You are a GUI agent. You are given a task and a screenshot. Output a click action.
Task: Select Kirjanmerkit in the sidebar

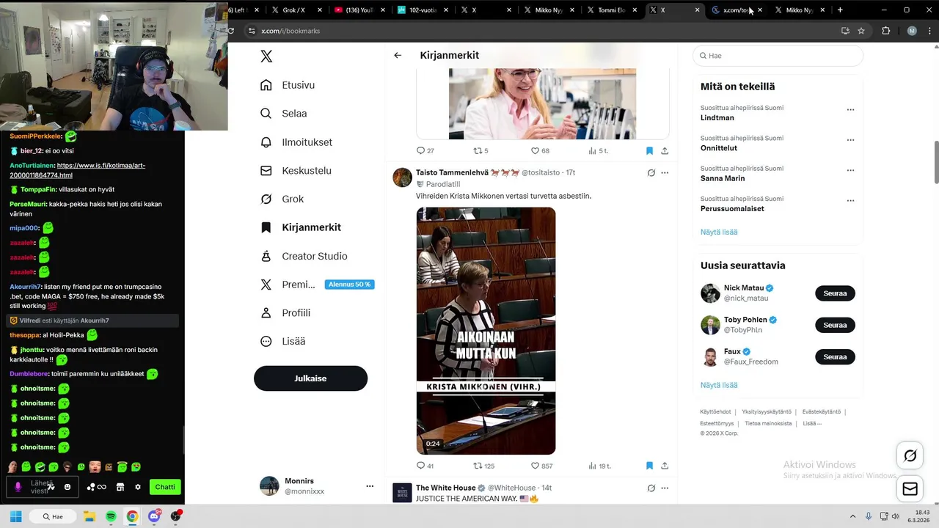[x=301, y=227]
